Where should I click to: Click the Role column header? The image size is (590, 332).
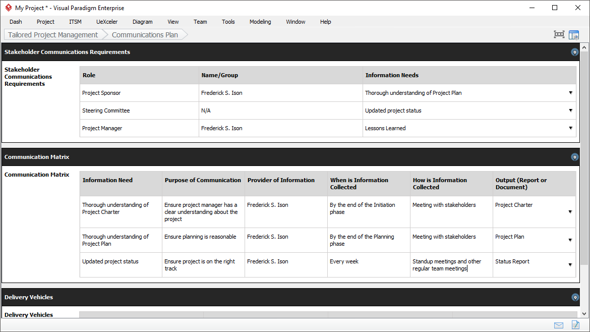(139, 75)
